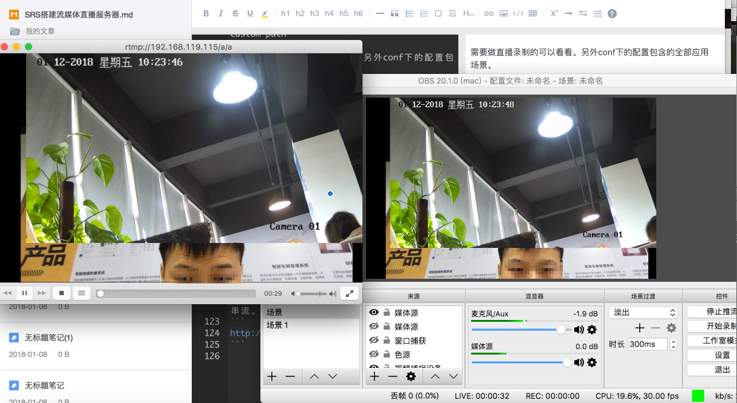
Task: Move selected source down in 来源 panel
Action: 453,376
